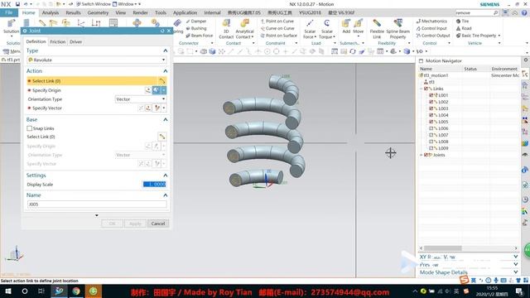Click Point on Curve constraint
This screenshot has height=298, width=530.
point(277,21)
